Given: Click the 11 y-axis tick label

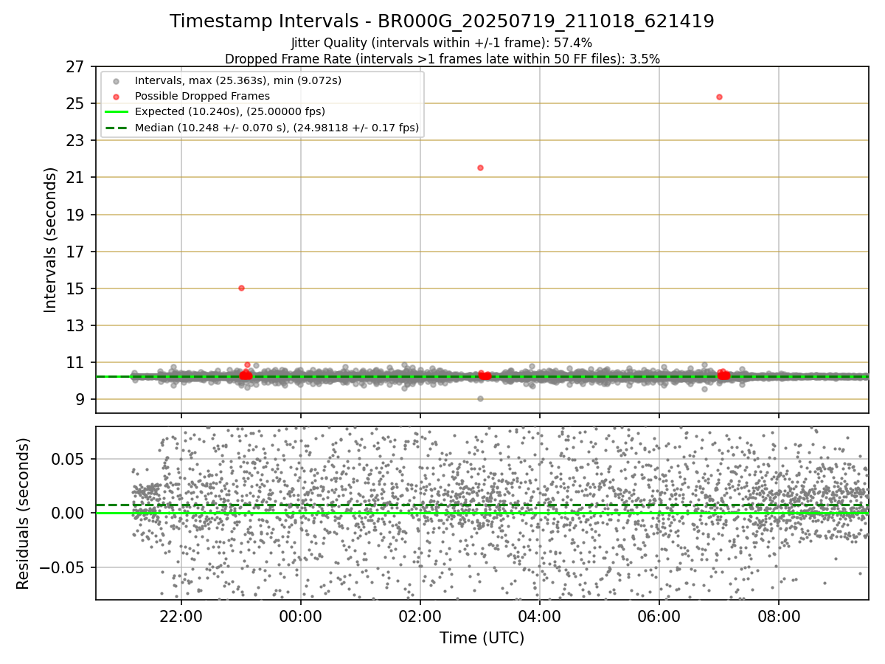Looking at the screenshot, I should pos(76,362).
